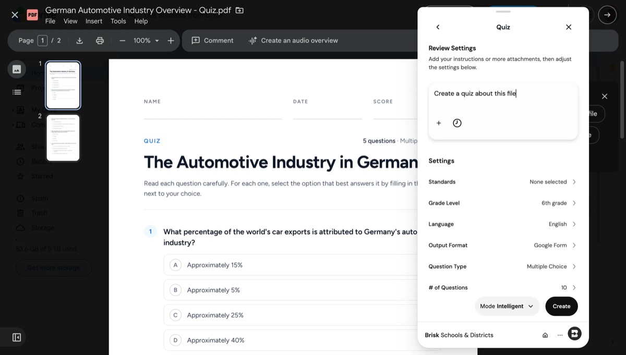Screen dimensions: 626x355
Task: Expand the Question Type setting
Action: coord(502,266)
